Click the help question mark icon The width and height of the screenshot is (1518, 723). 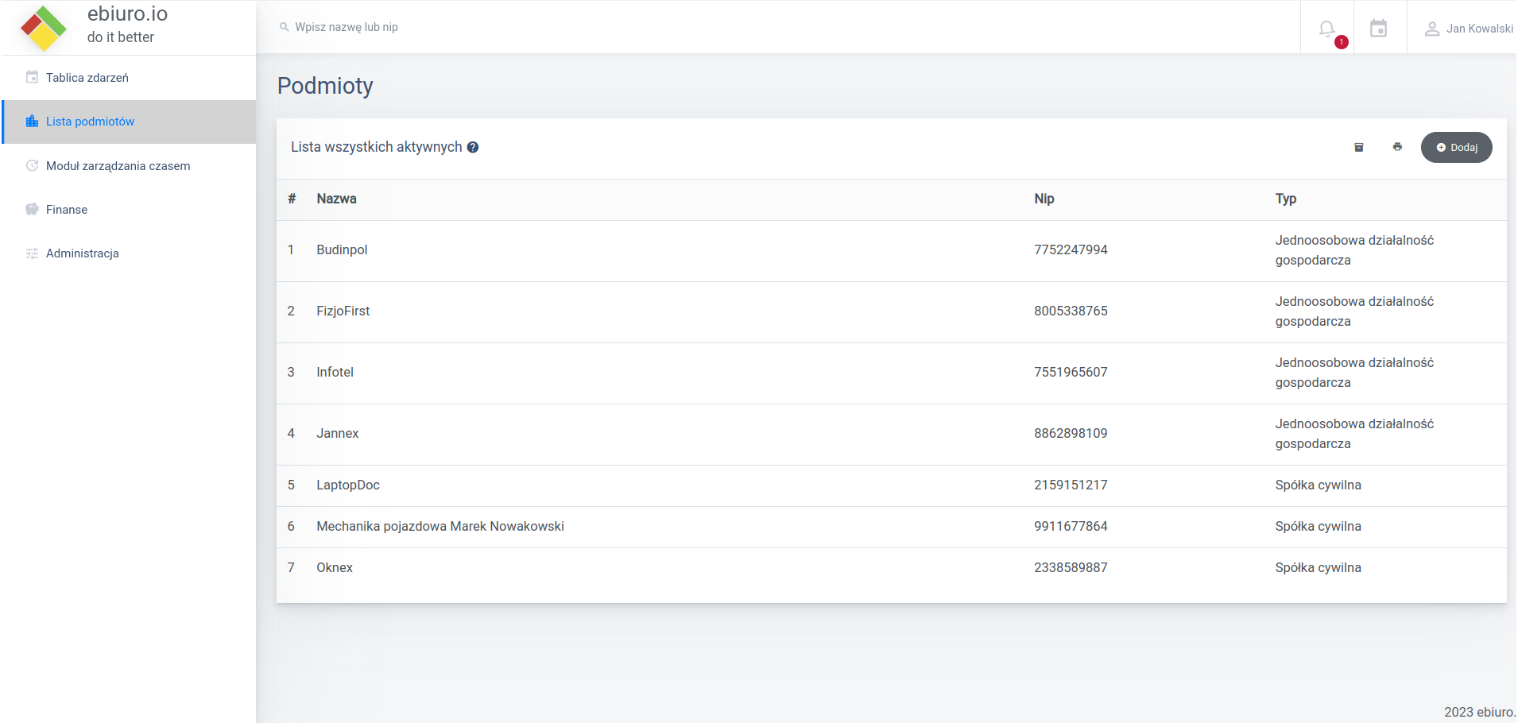pos(473,147)
